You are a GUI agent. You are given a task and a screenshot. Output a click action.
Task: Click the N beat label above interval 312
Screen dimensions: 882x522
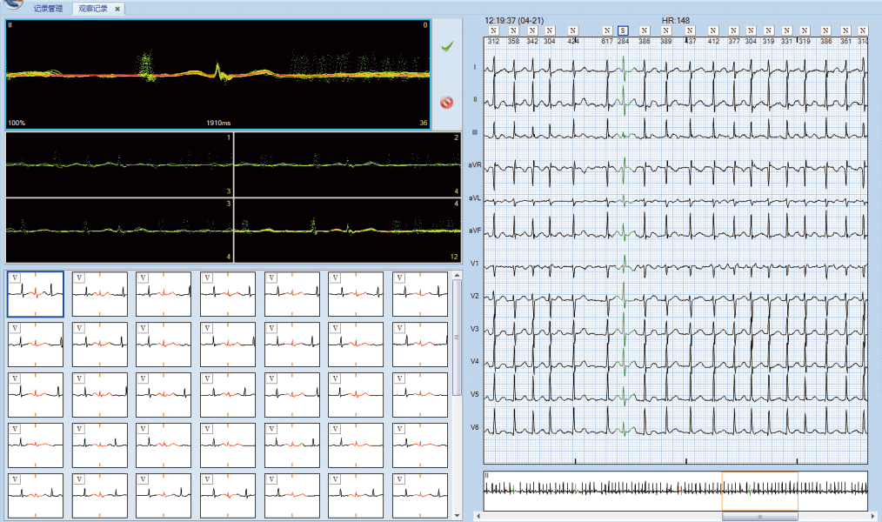pos(493,31)
